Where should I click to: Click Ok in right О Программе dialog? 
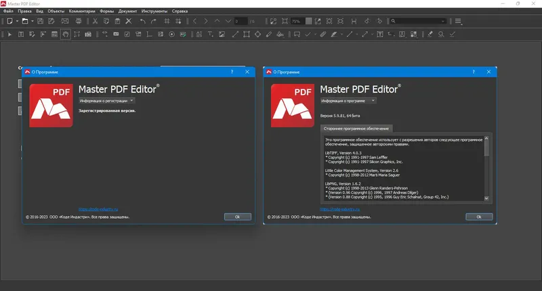pos(479,217)
